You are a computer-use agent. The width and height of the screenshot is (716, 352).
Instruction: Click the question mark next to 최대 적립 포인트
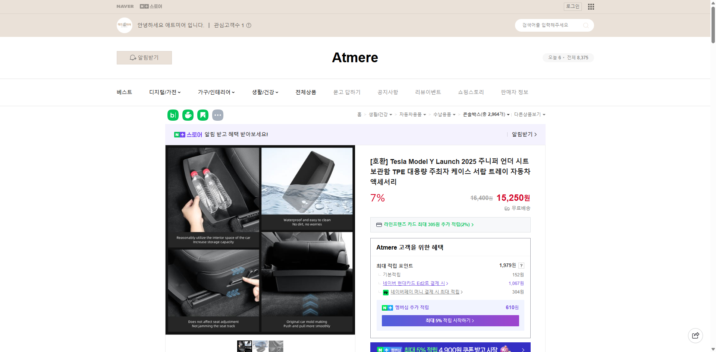pos(521,266)
